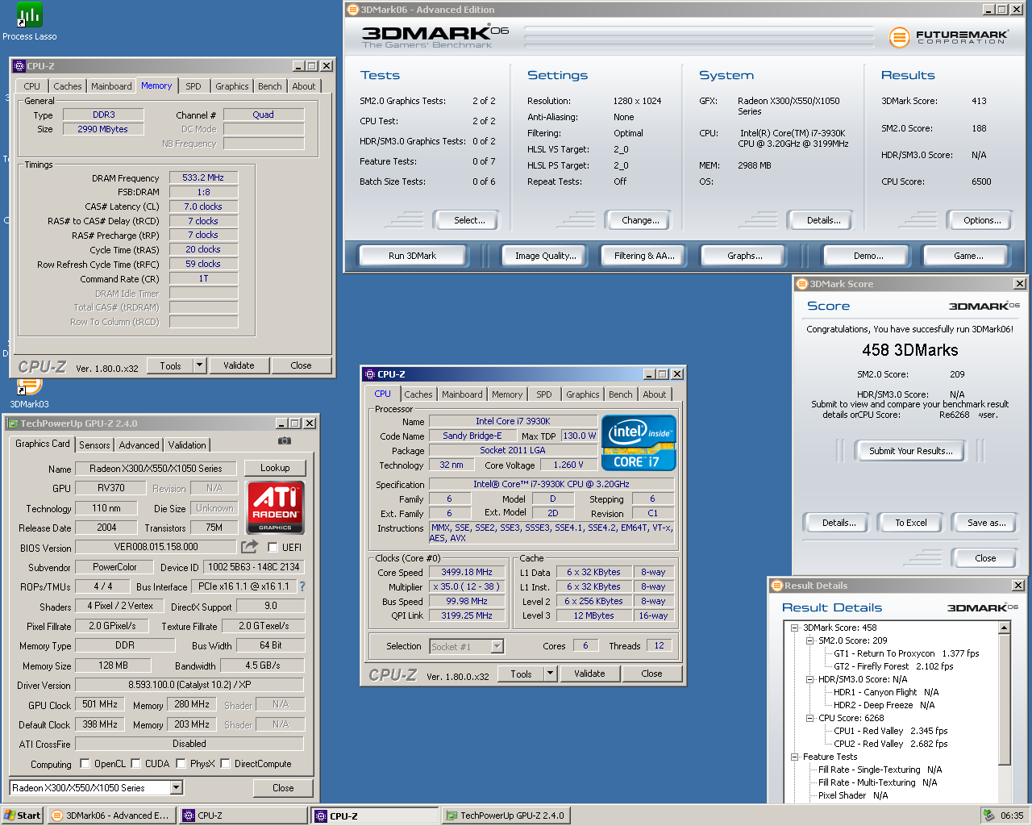Viewport: 1032px width, 826px height.
Task: Toggle the OpenCL checkbox
Action: (85, 763)
